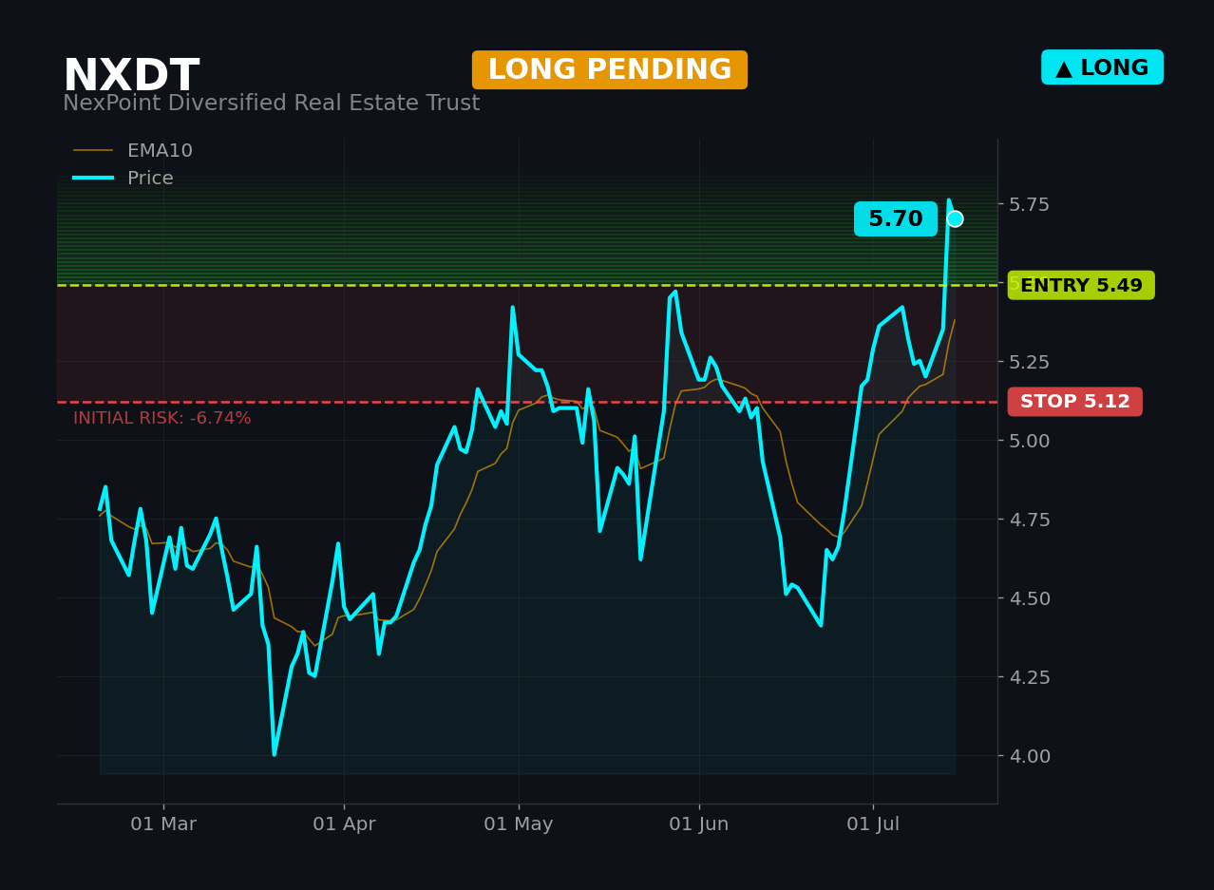1214x890 pixels.
Task: Click the INITIAL RISK: -6.74% annotation
Action: [162, 418]
